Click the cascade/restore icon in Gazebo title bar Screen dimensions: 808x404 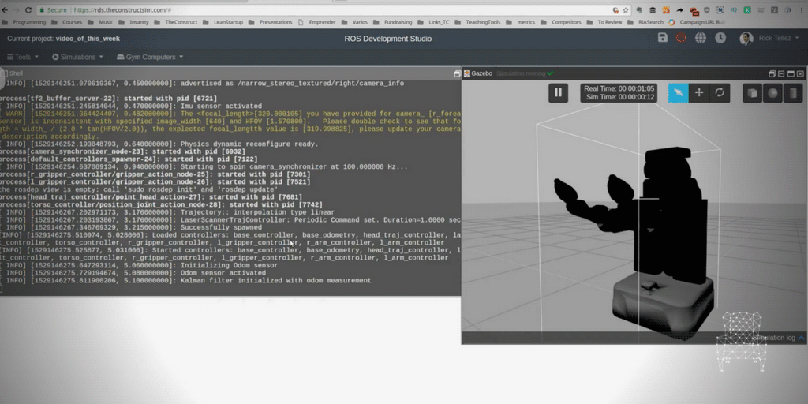coord(772,73)
